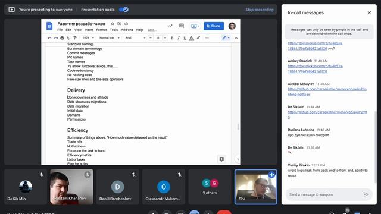Click the presenting screen icon in banner
The height and width of the screenshot is (214, 381).
(x=11, y=10)
